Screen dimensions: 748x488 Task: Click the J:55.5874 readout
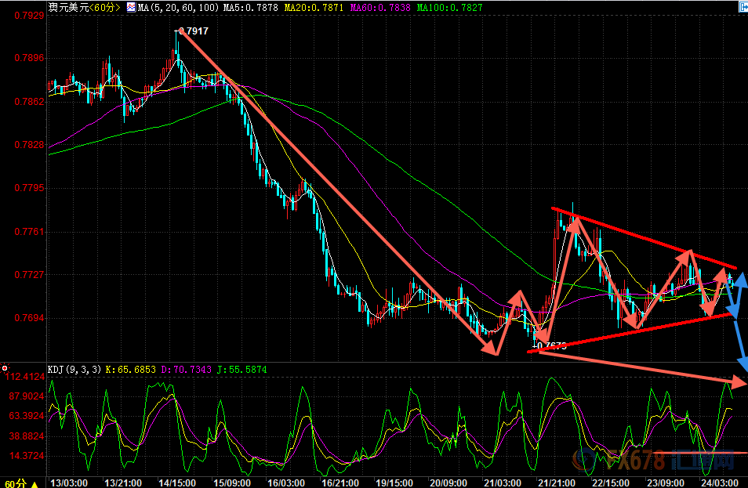pyautogui.click(x=241, y=370)
